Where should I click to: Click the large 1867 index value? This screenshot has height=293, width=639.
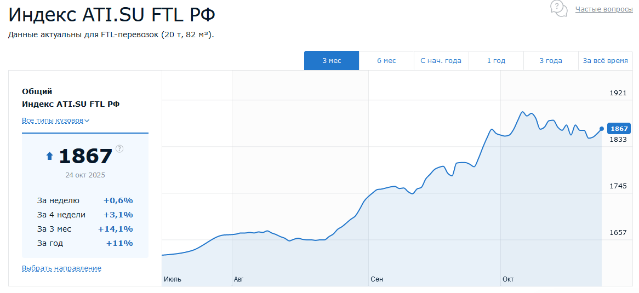85,157
